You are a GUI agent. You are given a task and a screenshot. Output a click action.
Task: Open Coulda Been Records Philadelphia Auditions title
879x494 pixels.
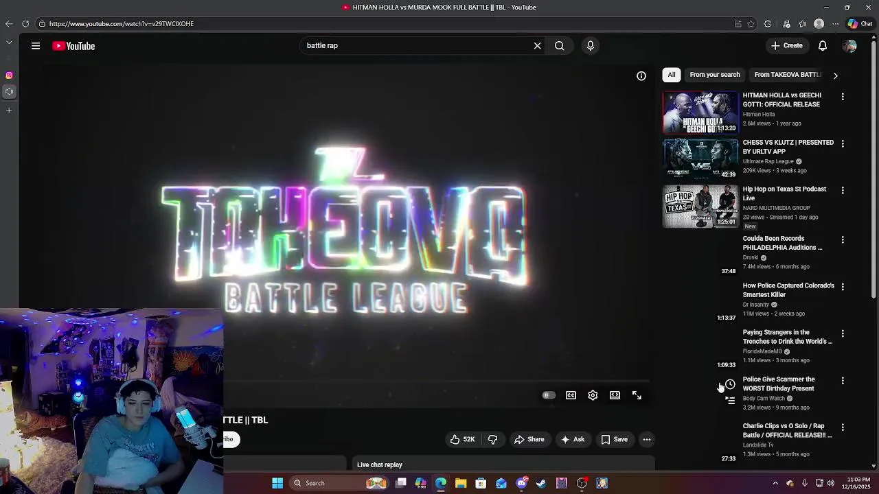(x=782, y=243)
